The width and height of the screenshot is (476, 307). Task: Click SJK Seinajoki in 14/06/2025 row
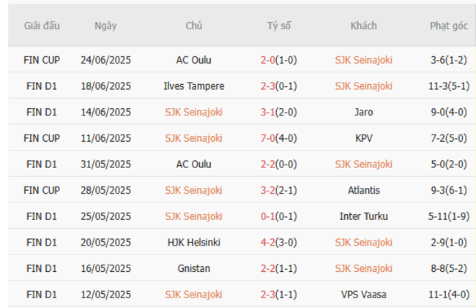(194, 113)
